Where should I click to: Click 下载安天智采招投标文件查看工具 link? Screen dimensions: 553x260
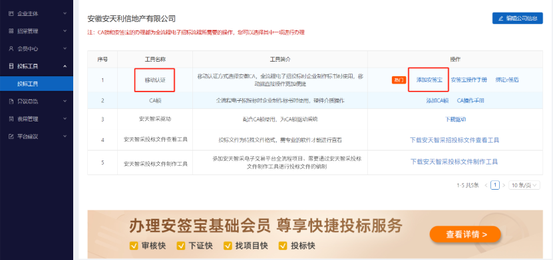[x=455, y=140]
